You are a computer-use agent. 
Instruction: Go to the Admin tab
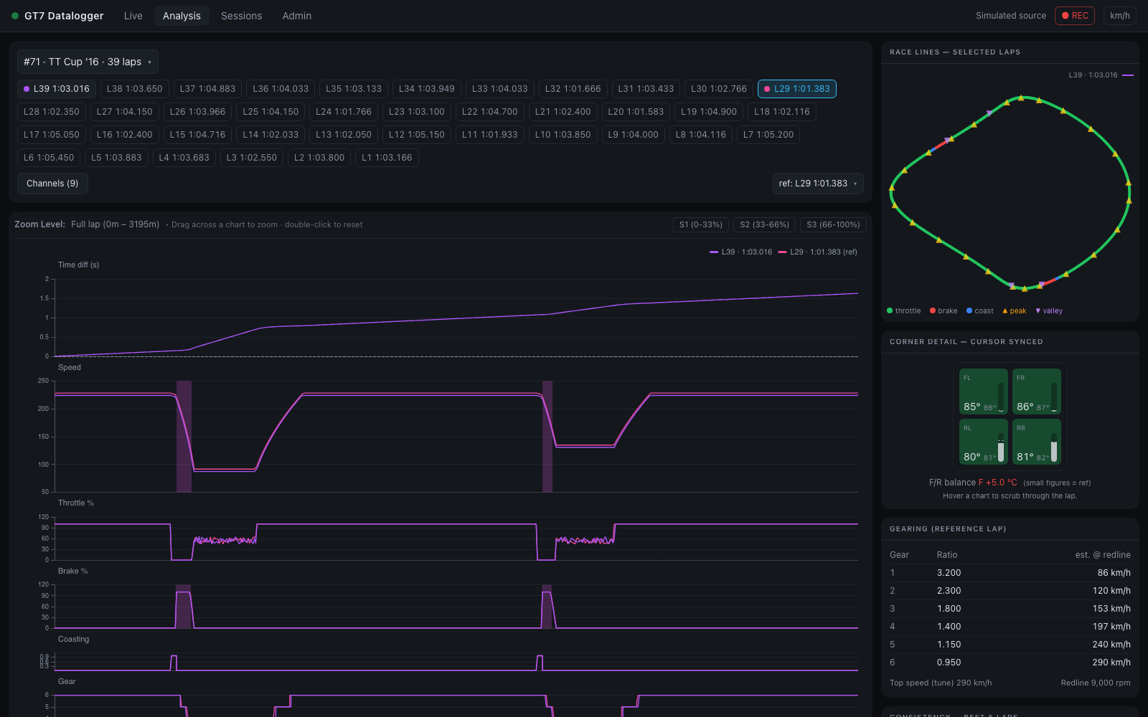(297, 16)
